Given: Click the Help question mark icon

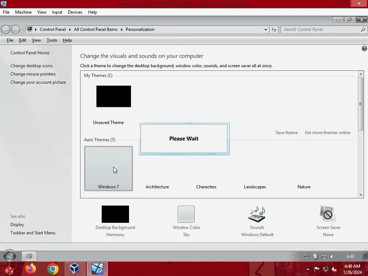Looking at the screenshot, I should pyautogui.click(x=364, y=49).
